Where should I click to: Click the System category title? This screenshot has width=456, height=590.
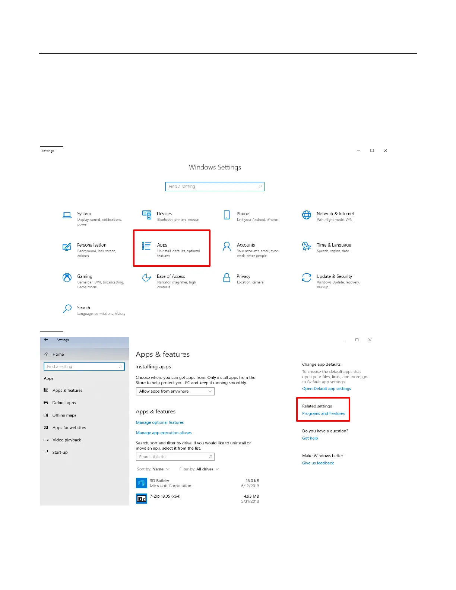pyautogui.click(x=84, y=213)
